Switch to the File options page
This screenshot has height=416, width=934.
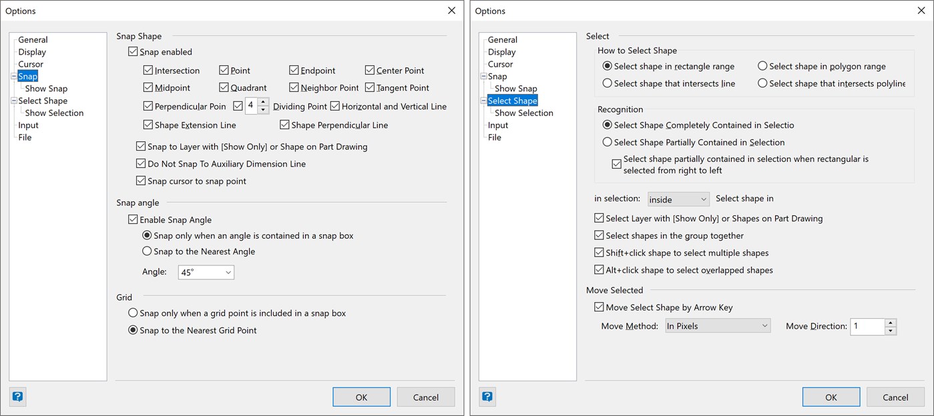click(25, 137)
